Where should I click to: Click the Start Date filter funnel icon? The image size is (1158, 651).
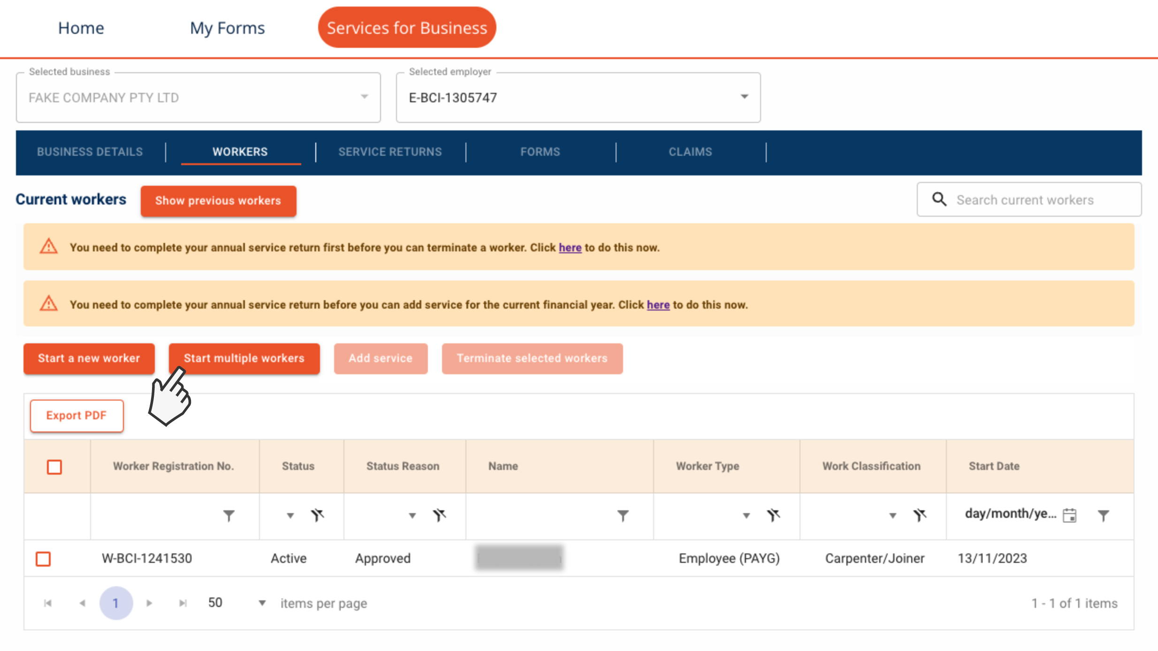pyautogui.click(x=1104, y=515)
